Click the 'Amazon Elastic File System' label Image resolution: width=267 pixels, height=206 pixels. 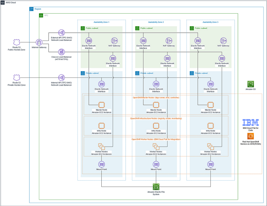156,193
